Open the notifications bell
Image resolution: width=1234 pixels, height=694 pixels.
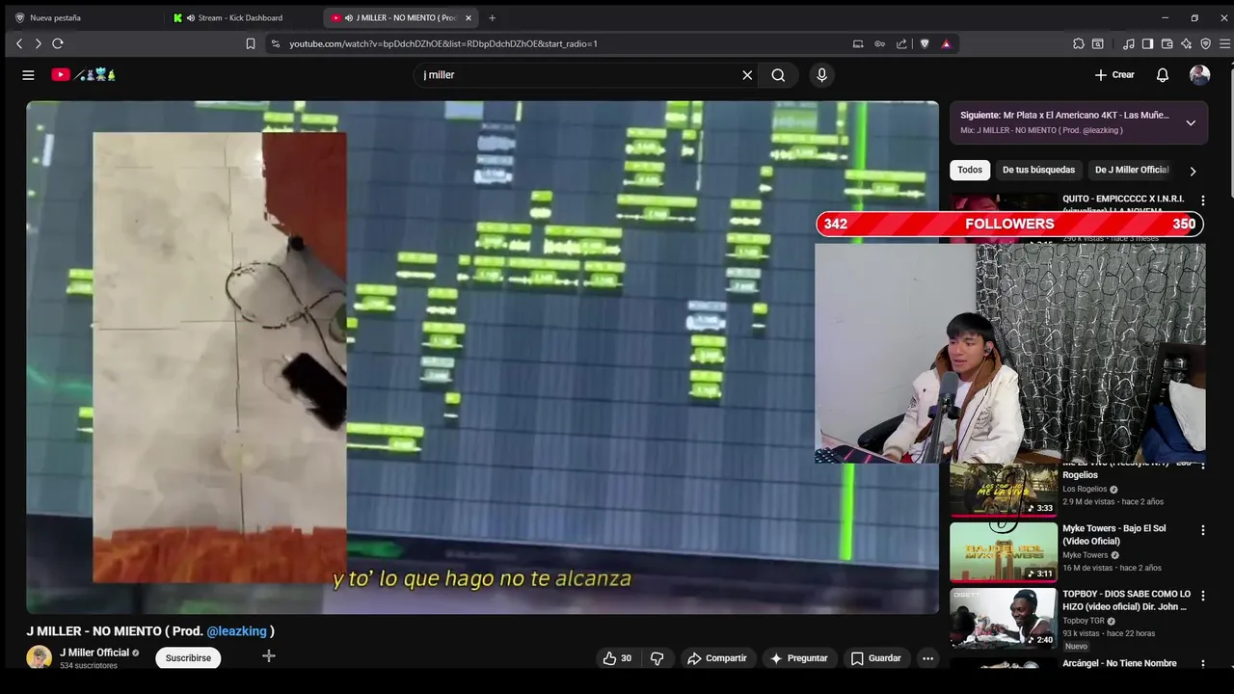pyautogui.click(x=1163, y=75)
